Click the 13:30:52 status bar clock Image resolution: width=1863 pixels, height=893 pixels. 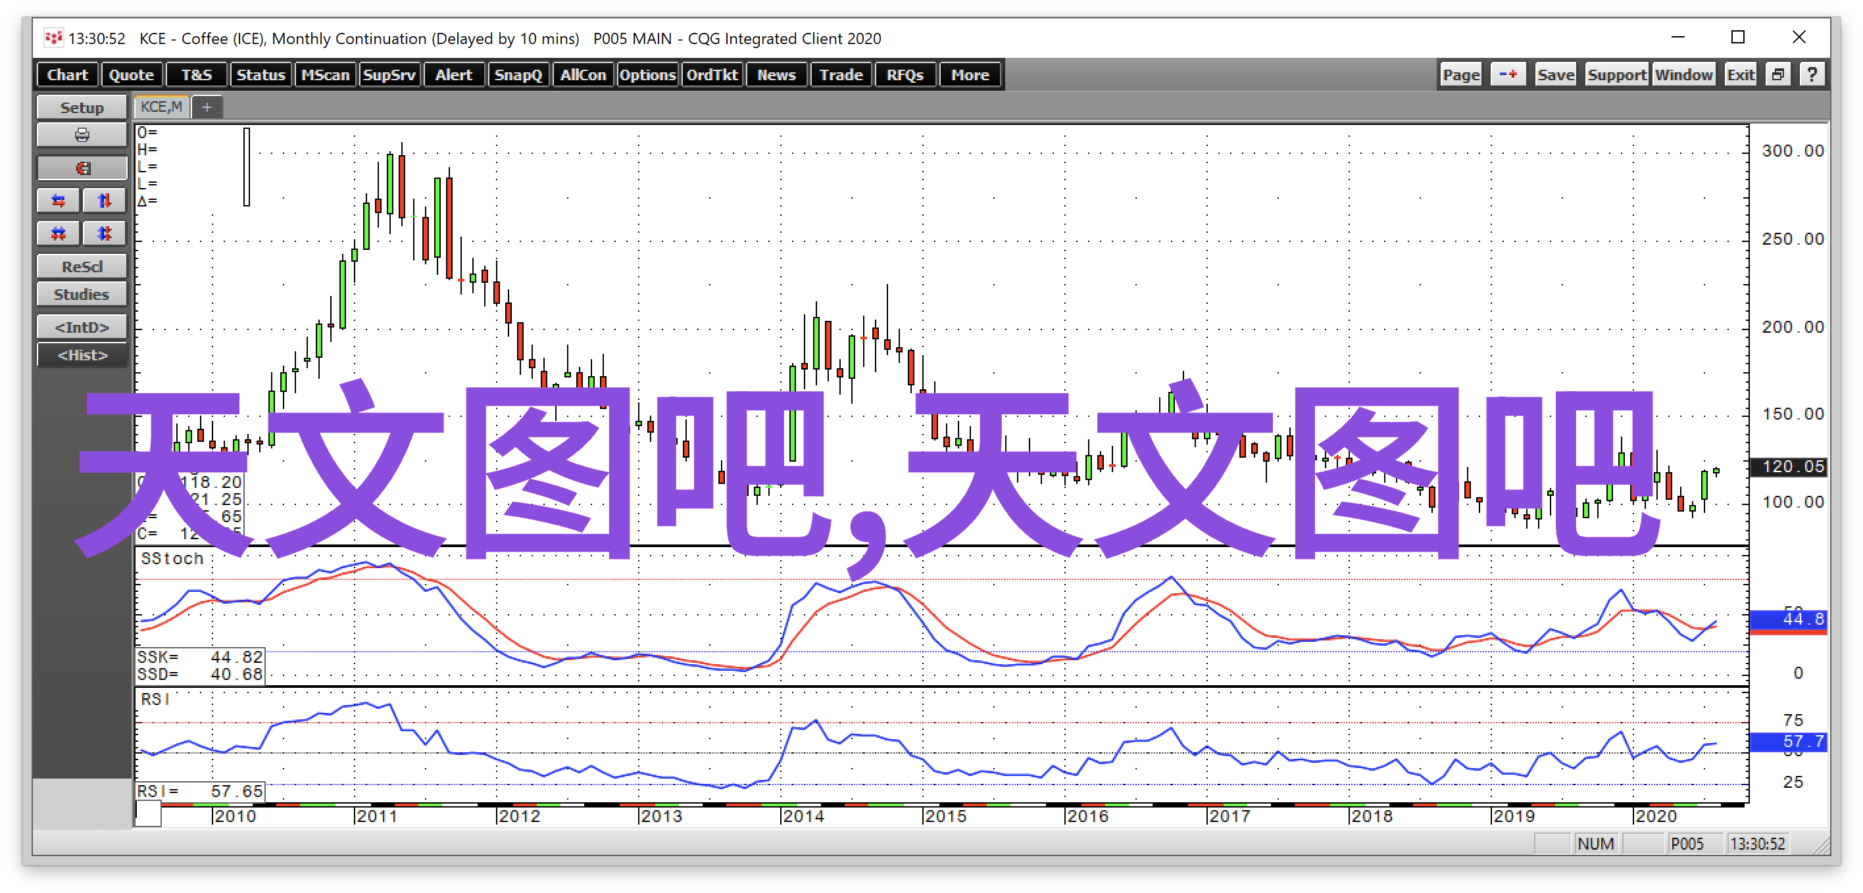coord(1757,844)
